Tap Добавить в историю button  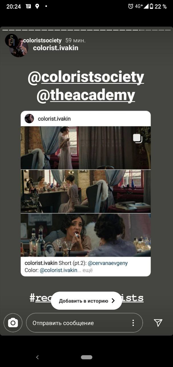[x=86, y=301]
